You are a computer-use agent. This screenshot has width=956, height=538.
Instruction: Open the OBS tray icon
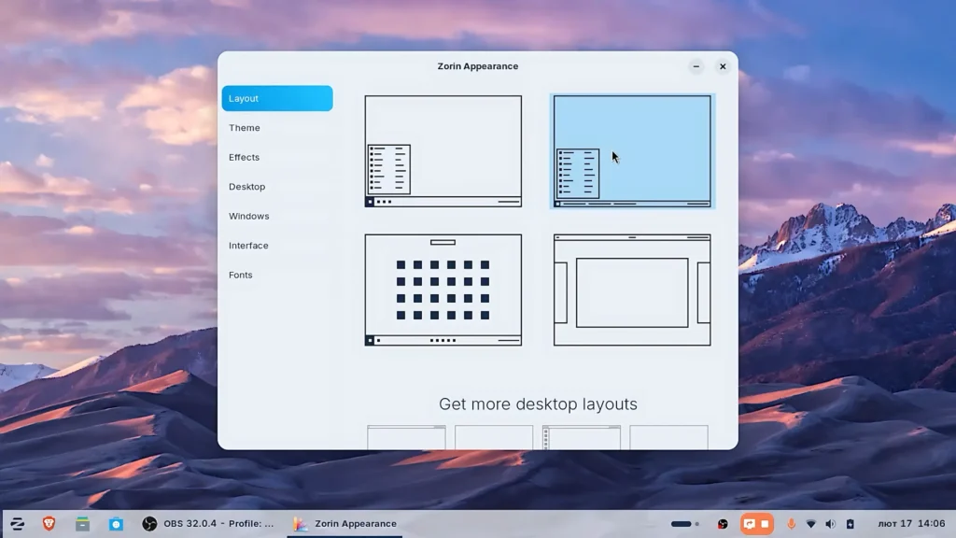tap(723, 524)
